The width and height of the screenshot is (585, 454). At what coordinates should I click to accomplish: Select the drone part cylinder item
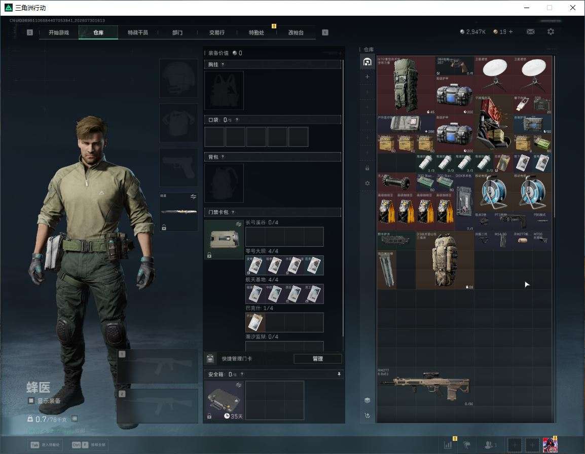point(396,182)
